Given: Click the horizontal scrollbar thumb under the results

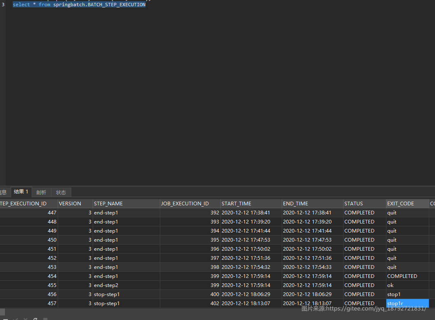Looking at the screenshot, I should [2, 312].
